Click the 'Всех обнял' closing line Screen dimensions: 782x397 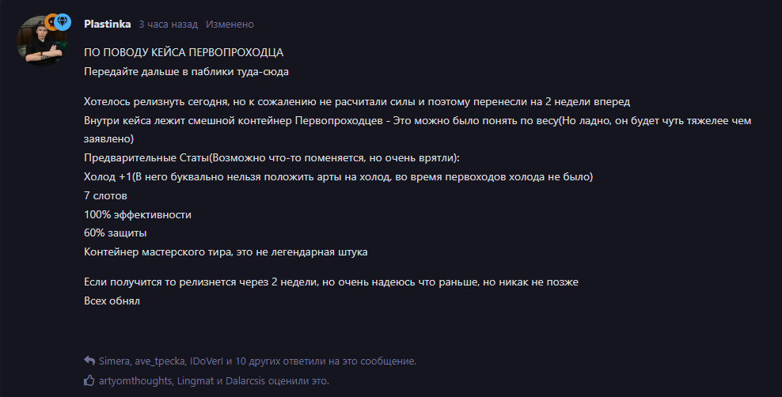point(112,301)
